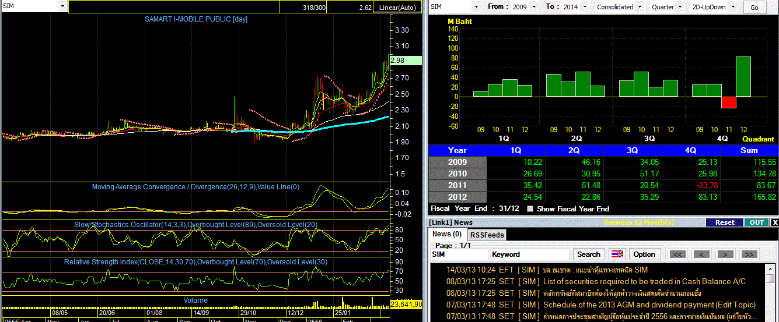Click the -23.78 cell for 2011 4Q

point(691,185)
